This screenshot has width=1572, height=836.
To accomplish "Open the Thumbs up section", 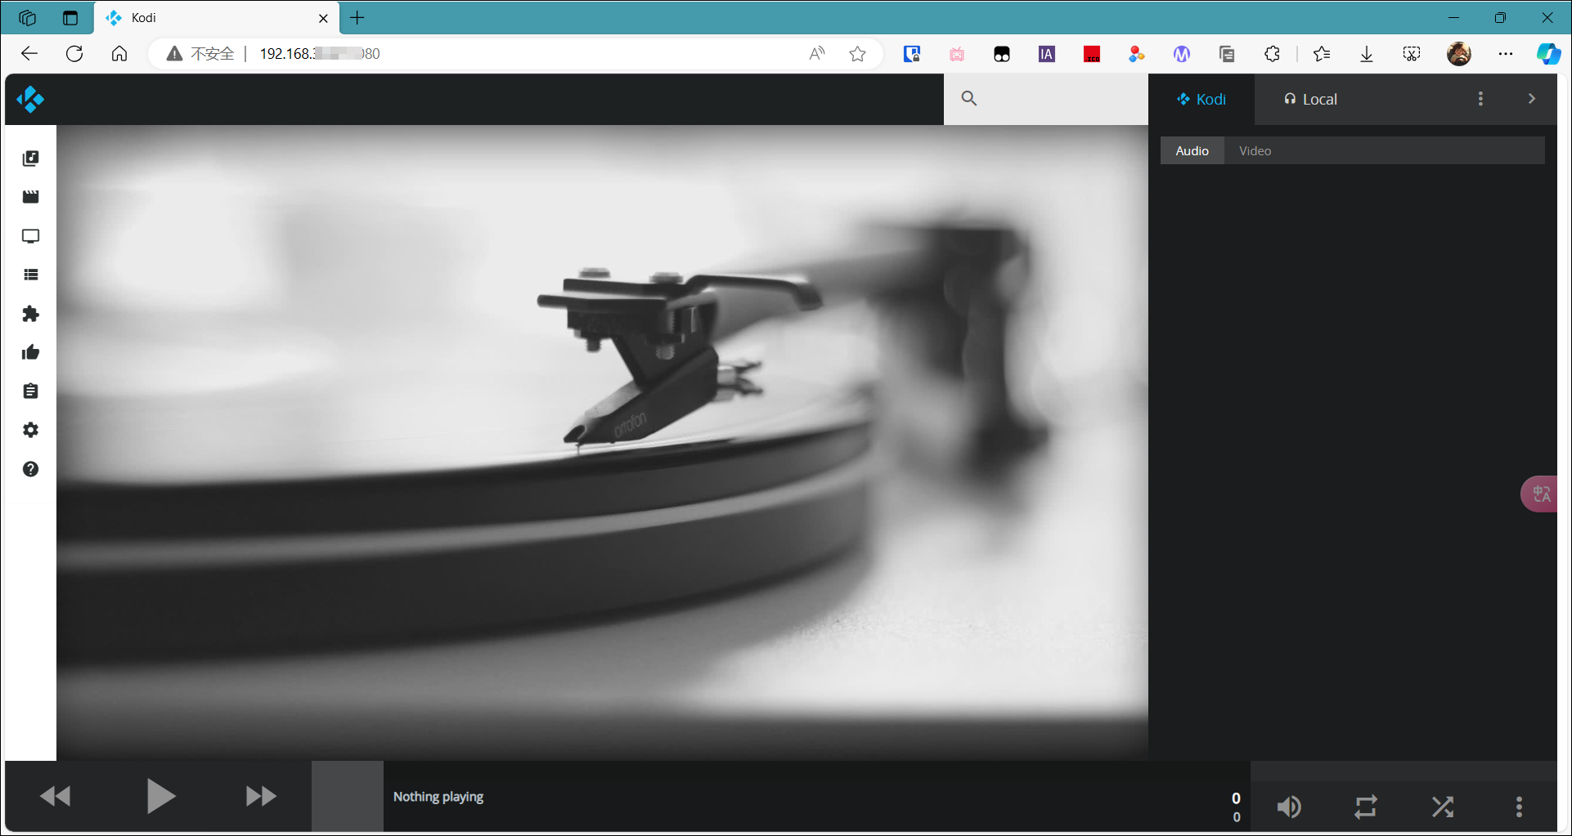I will pos(30,352).
